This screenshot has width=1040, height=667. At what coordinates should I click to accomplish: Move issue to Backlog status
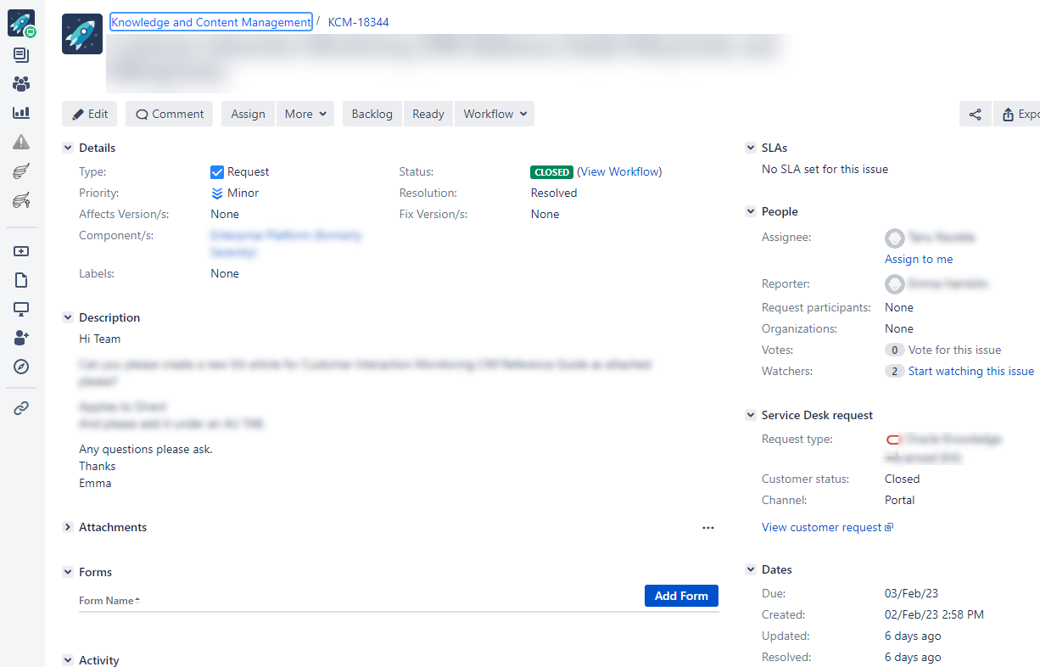(x=372, y=114)
